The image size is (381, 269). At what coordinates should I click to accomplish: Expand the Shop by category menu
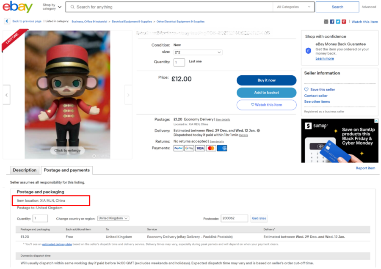[x=52, y=7]
